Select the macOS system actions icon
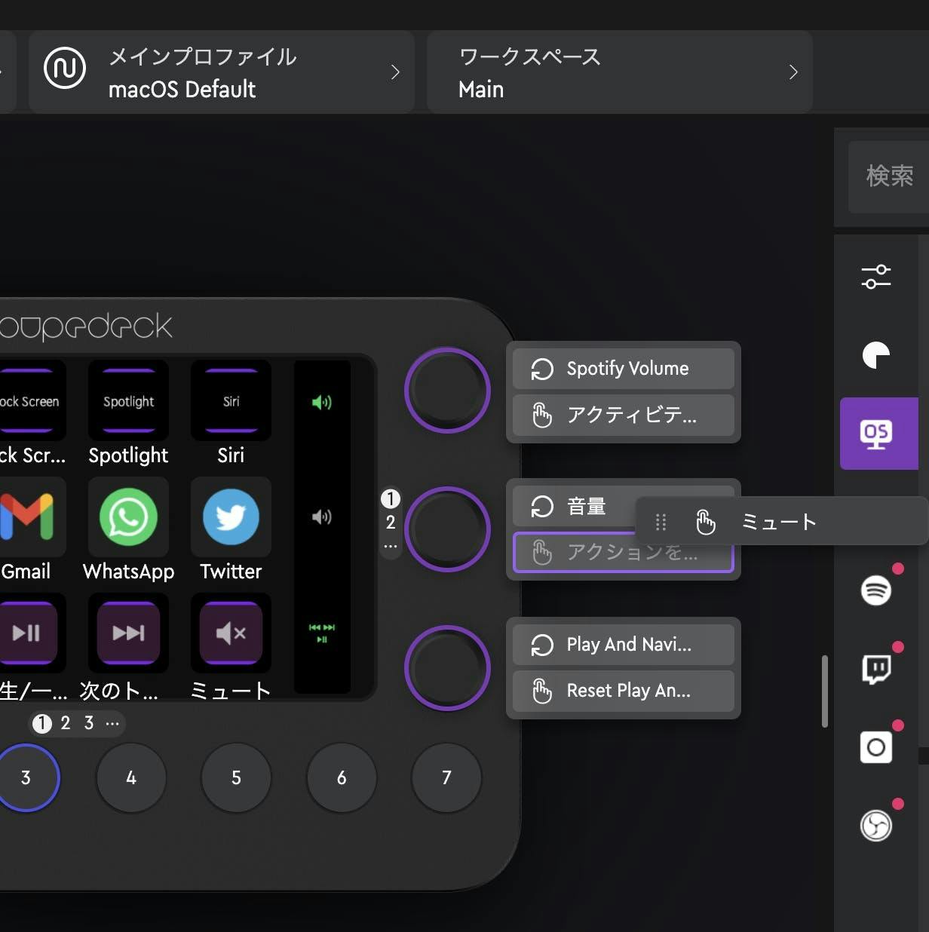Screen dimensions: 929x932 pos(877,434)
